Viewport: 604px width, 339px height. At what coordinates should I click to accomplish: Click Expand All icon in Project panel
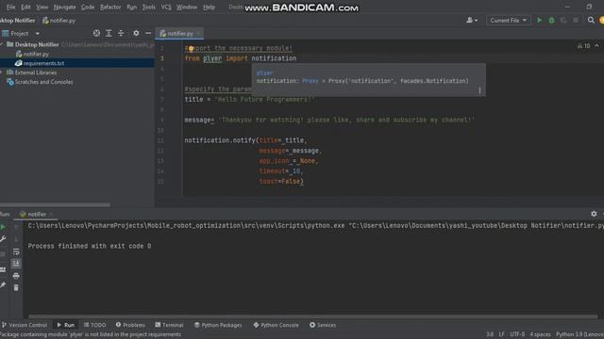tap(109, 34)
